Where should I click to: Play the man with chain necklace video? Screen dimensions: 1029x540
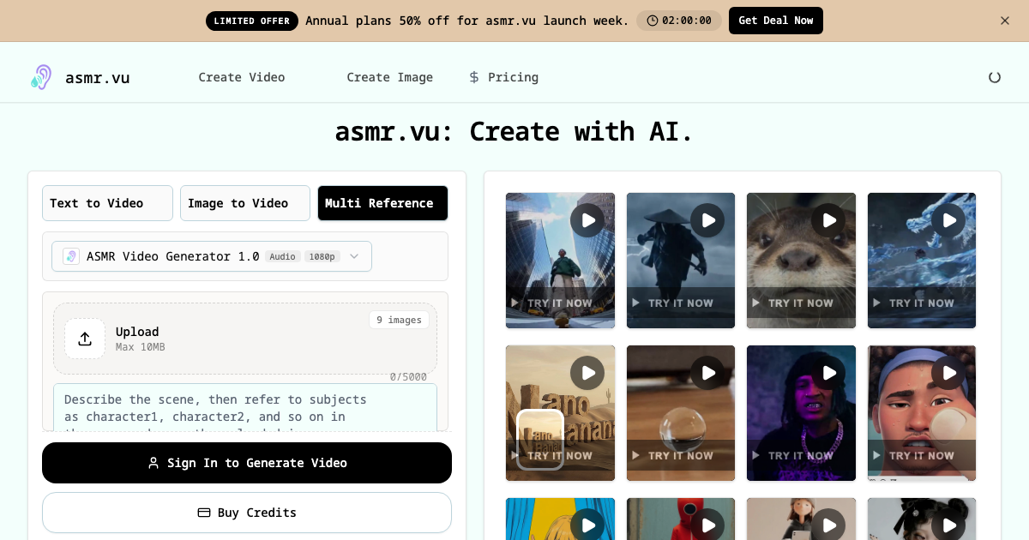click(x=829, y=373)
